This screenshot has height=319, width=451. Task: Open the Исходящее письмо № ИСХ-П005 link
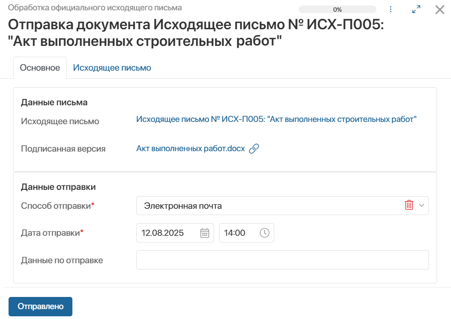click(277, 119)
